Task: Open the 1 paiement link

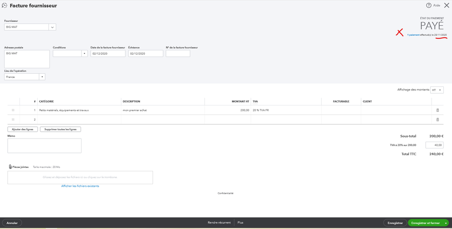Action: click(x=414, y=35)
